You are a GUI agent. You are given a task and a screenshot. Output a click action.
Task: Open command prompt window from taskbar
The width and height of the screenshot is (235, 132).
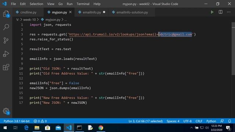click(79, 128)
